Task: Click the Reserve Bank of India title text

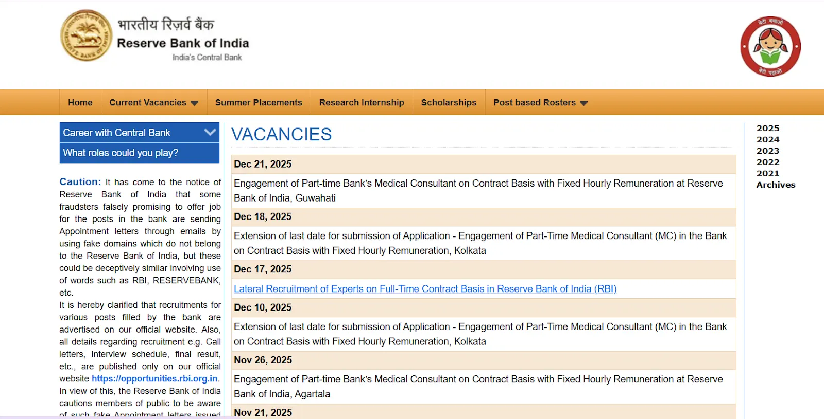Action: point(183,43)
